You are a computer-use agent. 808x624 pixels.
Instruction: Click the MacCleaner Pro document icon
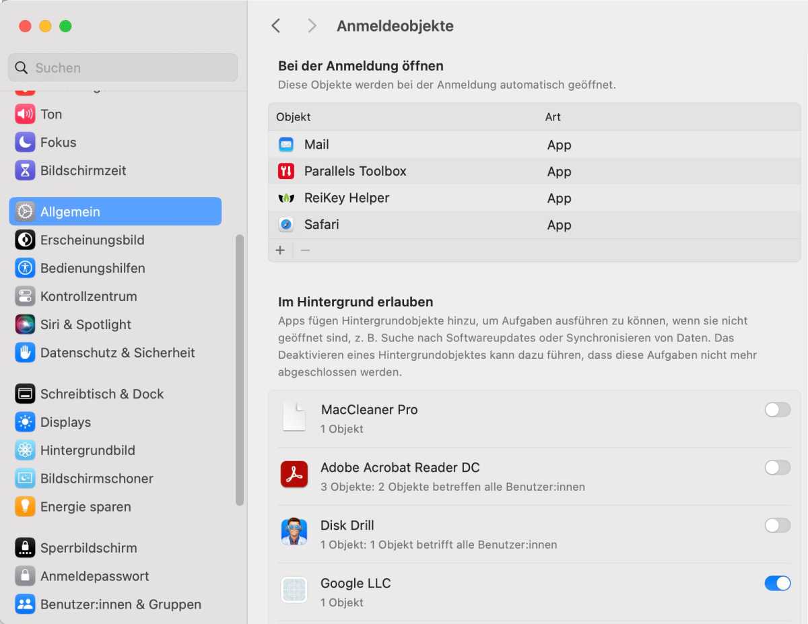click(x=294, y=417)
